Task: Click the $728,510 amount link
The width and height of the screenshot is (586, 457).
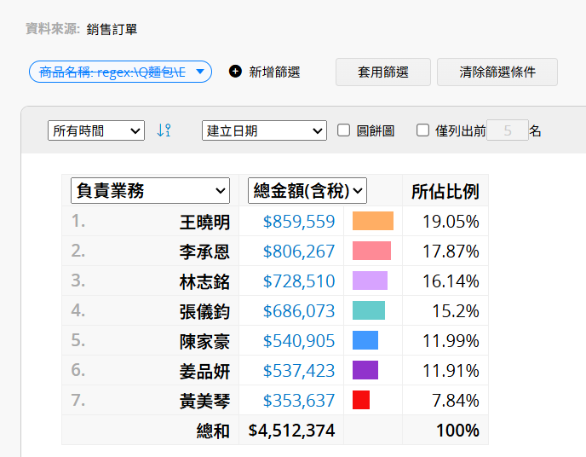Action: click(299, 281)
